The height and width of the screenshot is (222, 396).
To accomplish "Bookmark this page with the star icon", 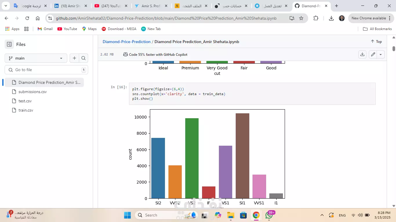I will [301, 18].
